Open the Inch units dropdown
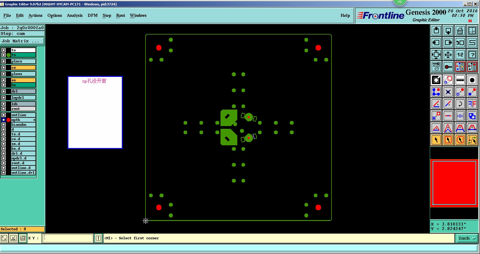The height and width of the screenshot is (254, 480). point(467,238)
